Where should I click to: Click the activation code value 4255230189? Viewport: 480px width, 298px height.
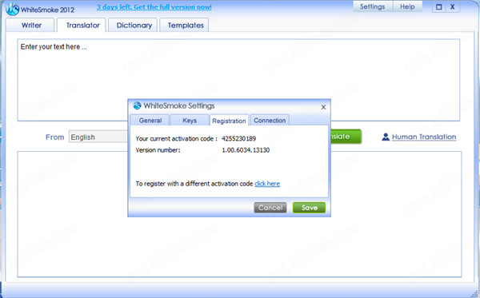coord(238,139)
